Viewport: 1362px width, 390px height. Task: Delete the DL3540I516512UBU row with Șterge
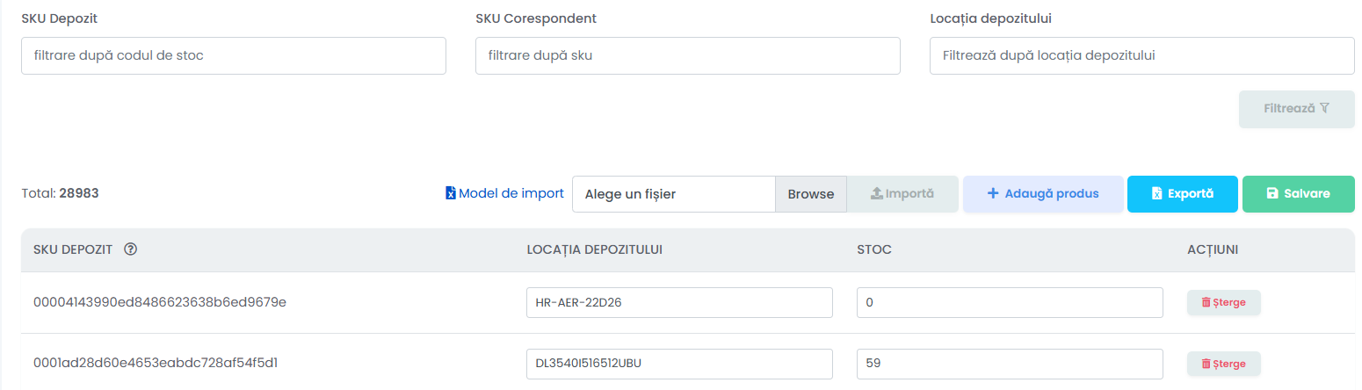1224,364
